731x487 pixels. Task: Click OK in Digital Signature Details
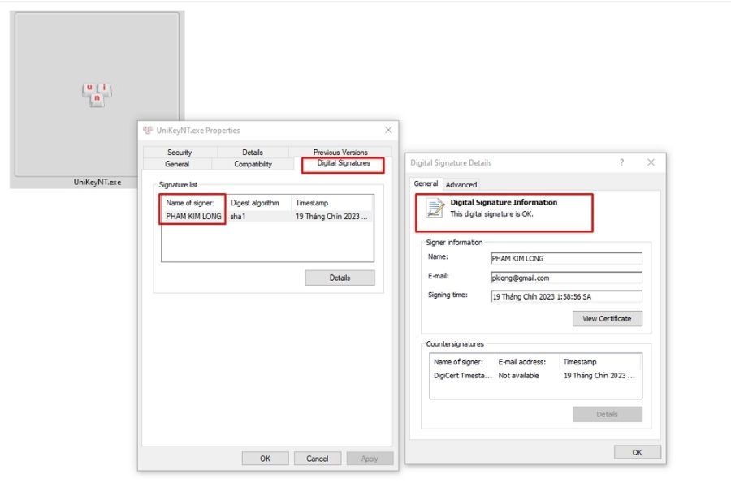click(x=638, y=452)
